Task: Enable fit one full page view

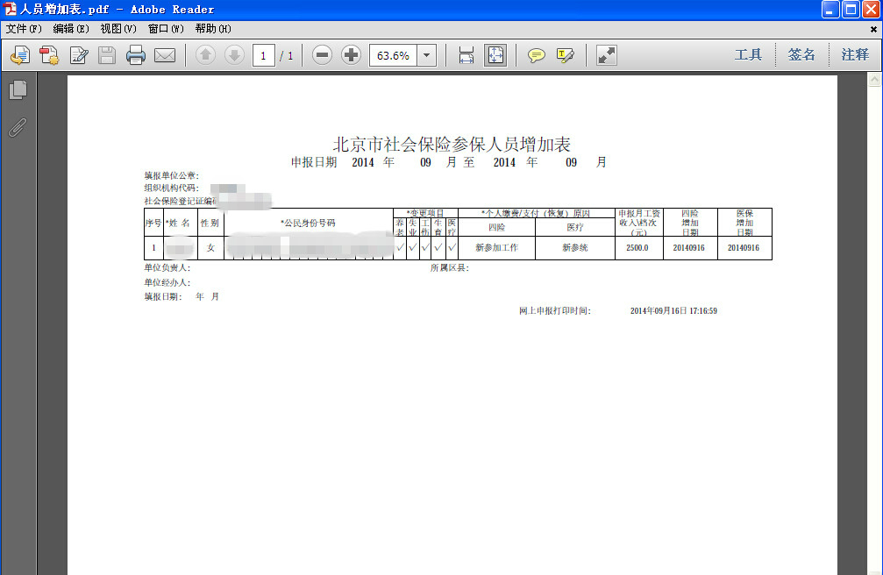Action: click(495, 54)
